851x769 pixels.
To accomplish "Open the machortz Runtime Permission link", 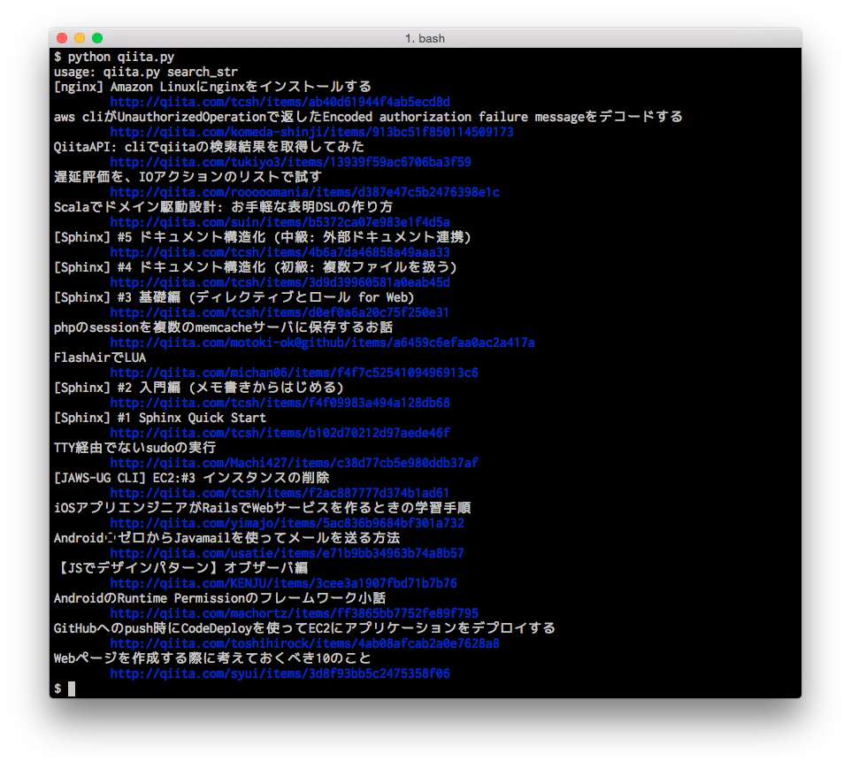I will (295, 613).
